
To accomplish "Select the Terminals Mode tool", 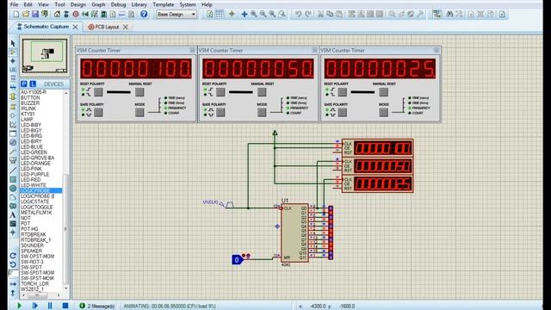I will tap(13, 106).
